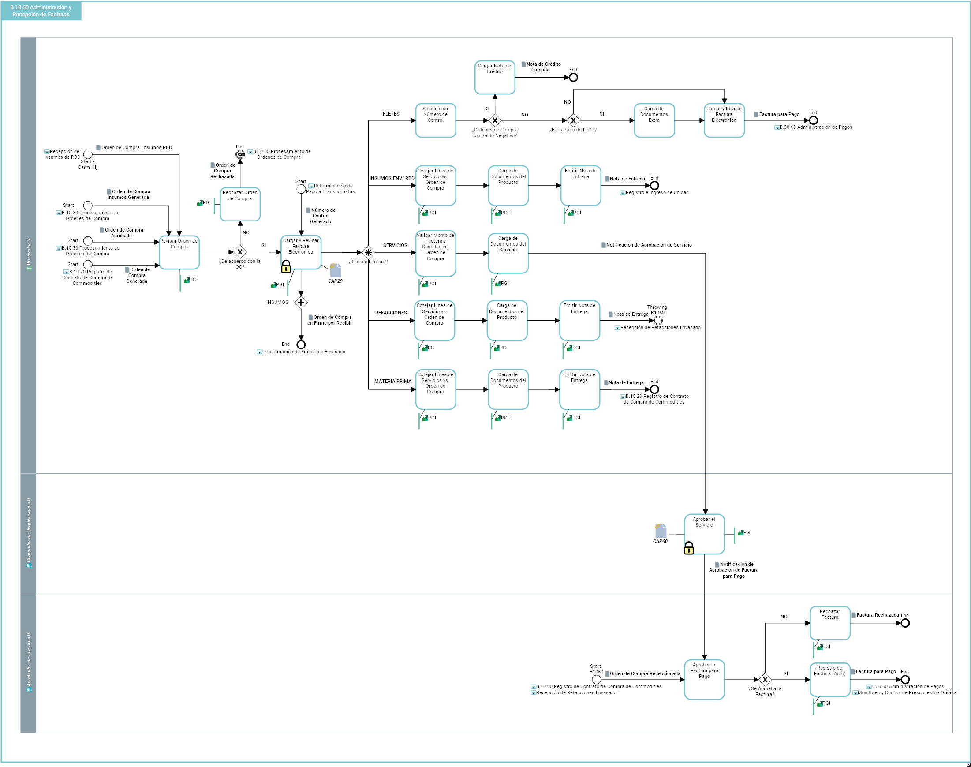Click the FLETES flow label
971x767 pixels.
(391, 114)
